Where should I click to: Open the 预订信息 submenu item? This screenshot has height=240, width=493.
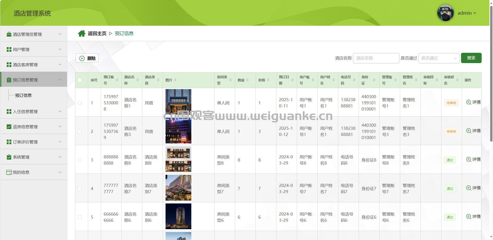pyautogui.click(x=23, y=96)
